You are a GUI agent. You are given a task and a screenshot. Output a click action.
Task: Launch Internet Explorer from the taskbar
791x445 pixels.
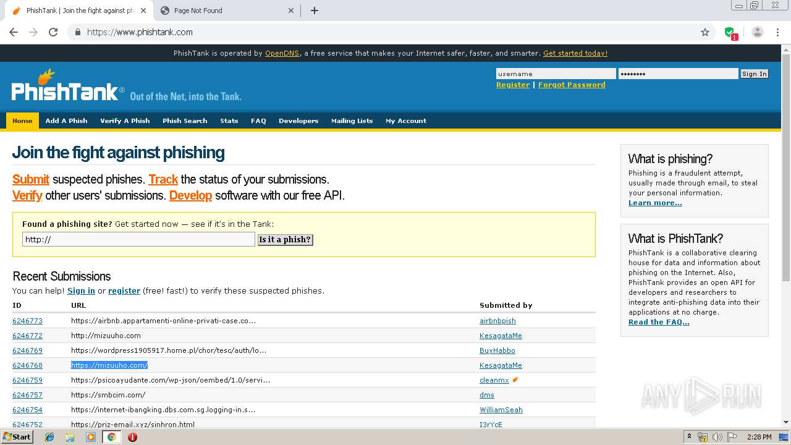click(49, 437)
